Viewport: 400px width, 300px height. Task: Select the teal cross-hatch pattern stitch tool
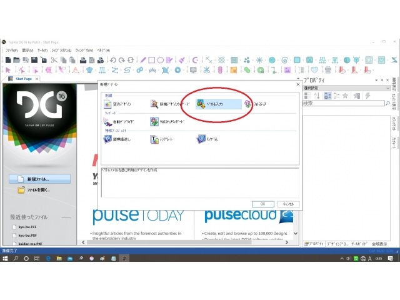click(x=221, y=60)
